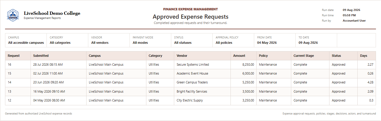The width and height of the screenshot is (381, 121).
Task: Click Maintenance policy in request 15 row
Action: (268, 73)
